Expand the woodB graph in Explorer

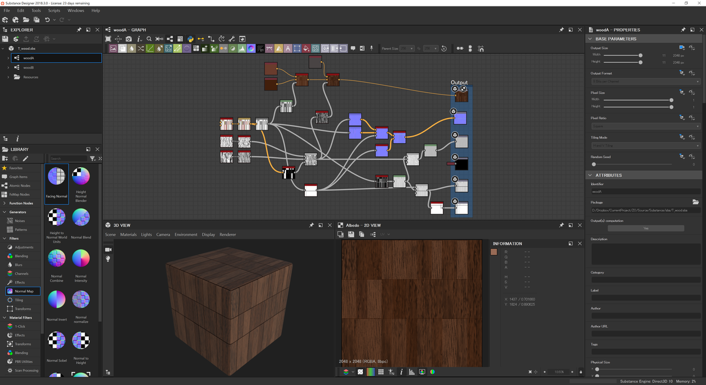tap(8, 67)
